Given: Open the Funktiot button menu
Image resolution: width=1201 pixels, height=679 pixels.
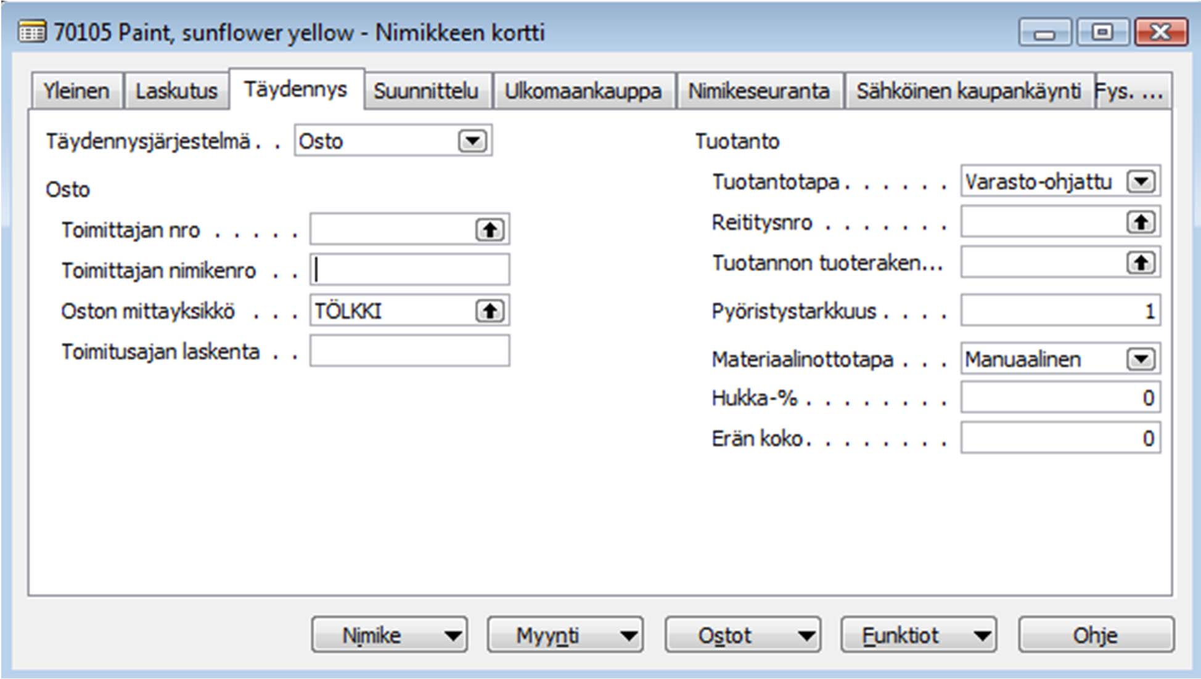Looking at the screenshot, I should click(x=919, y=635).
